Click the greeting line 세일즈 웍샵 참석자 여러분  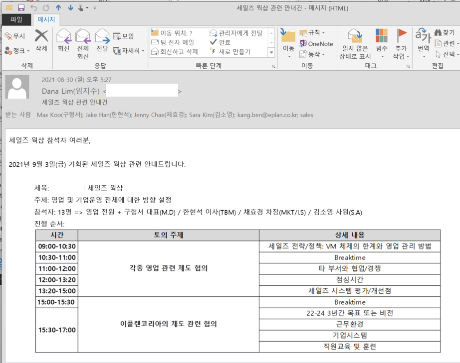tap(49, 140)
